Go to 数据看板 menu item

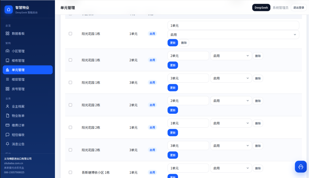pos(27,33)
